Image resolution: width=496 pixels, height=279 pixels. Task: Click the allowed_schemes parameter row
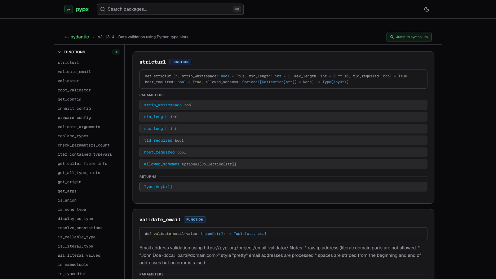coord(283,164)
